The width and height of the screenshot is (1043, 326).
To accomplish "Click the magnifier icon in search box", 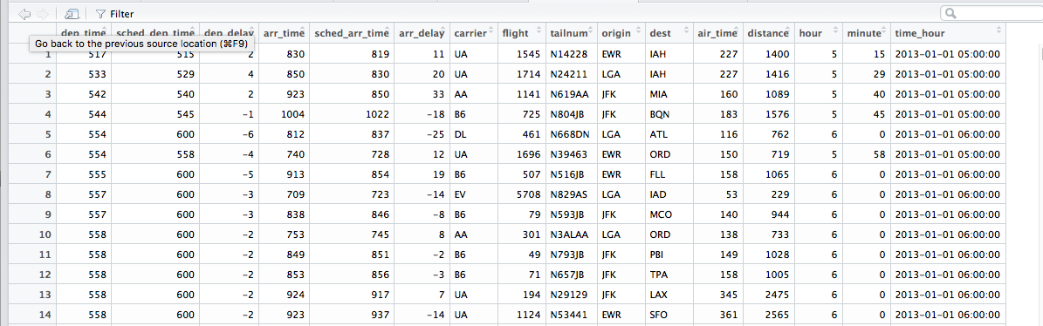I will point(952,13).
